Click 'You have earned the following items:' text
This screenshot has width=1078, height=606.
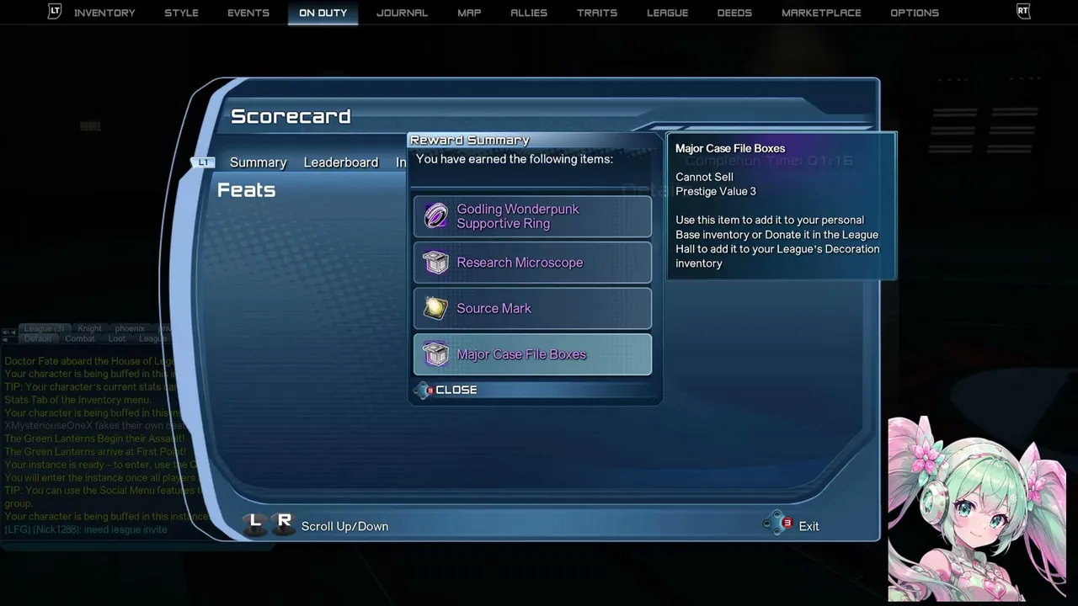pos(515,158)
